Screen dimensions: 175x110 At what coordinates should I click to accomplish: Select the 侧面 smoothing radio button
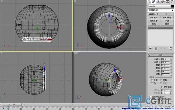pos(161,80)
